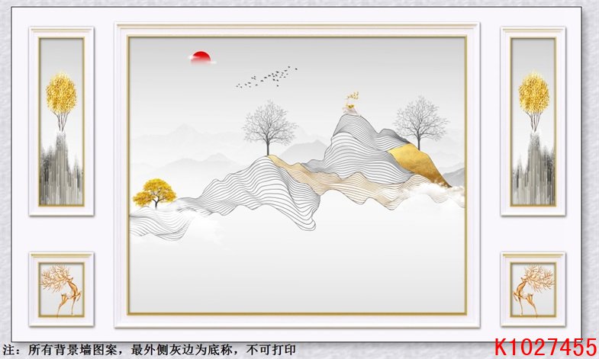Screen dimensions: 599x359
Task: Select the upper-left golden tree panel
Action: (x=61, y=121)
